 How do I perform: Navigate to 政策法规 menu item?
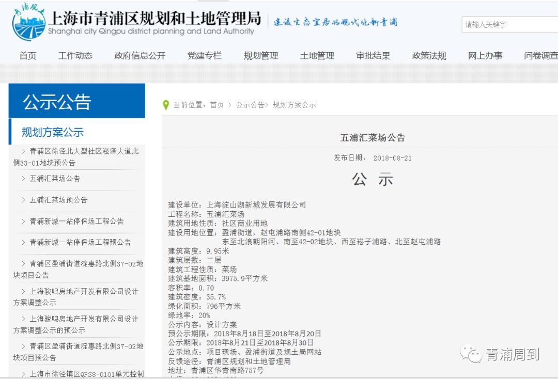pyautogui.click(x=429, y=56)
